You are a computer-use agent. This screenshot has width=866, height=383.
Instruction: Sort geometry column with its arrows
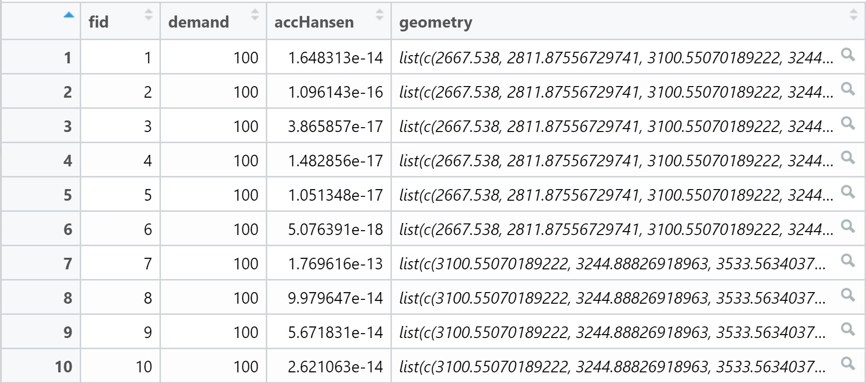(x=853, y=15)
